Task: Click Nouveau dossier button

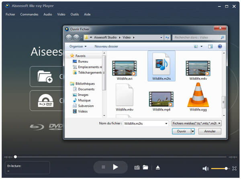Action: point(106,47)
